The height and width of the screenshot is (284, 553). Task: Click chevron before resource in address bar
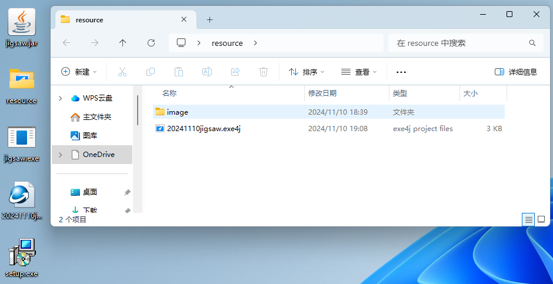(x=199, y=43)
